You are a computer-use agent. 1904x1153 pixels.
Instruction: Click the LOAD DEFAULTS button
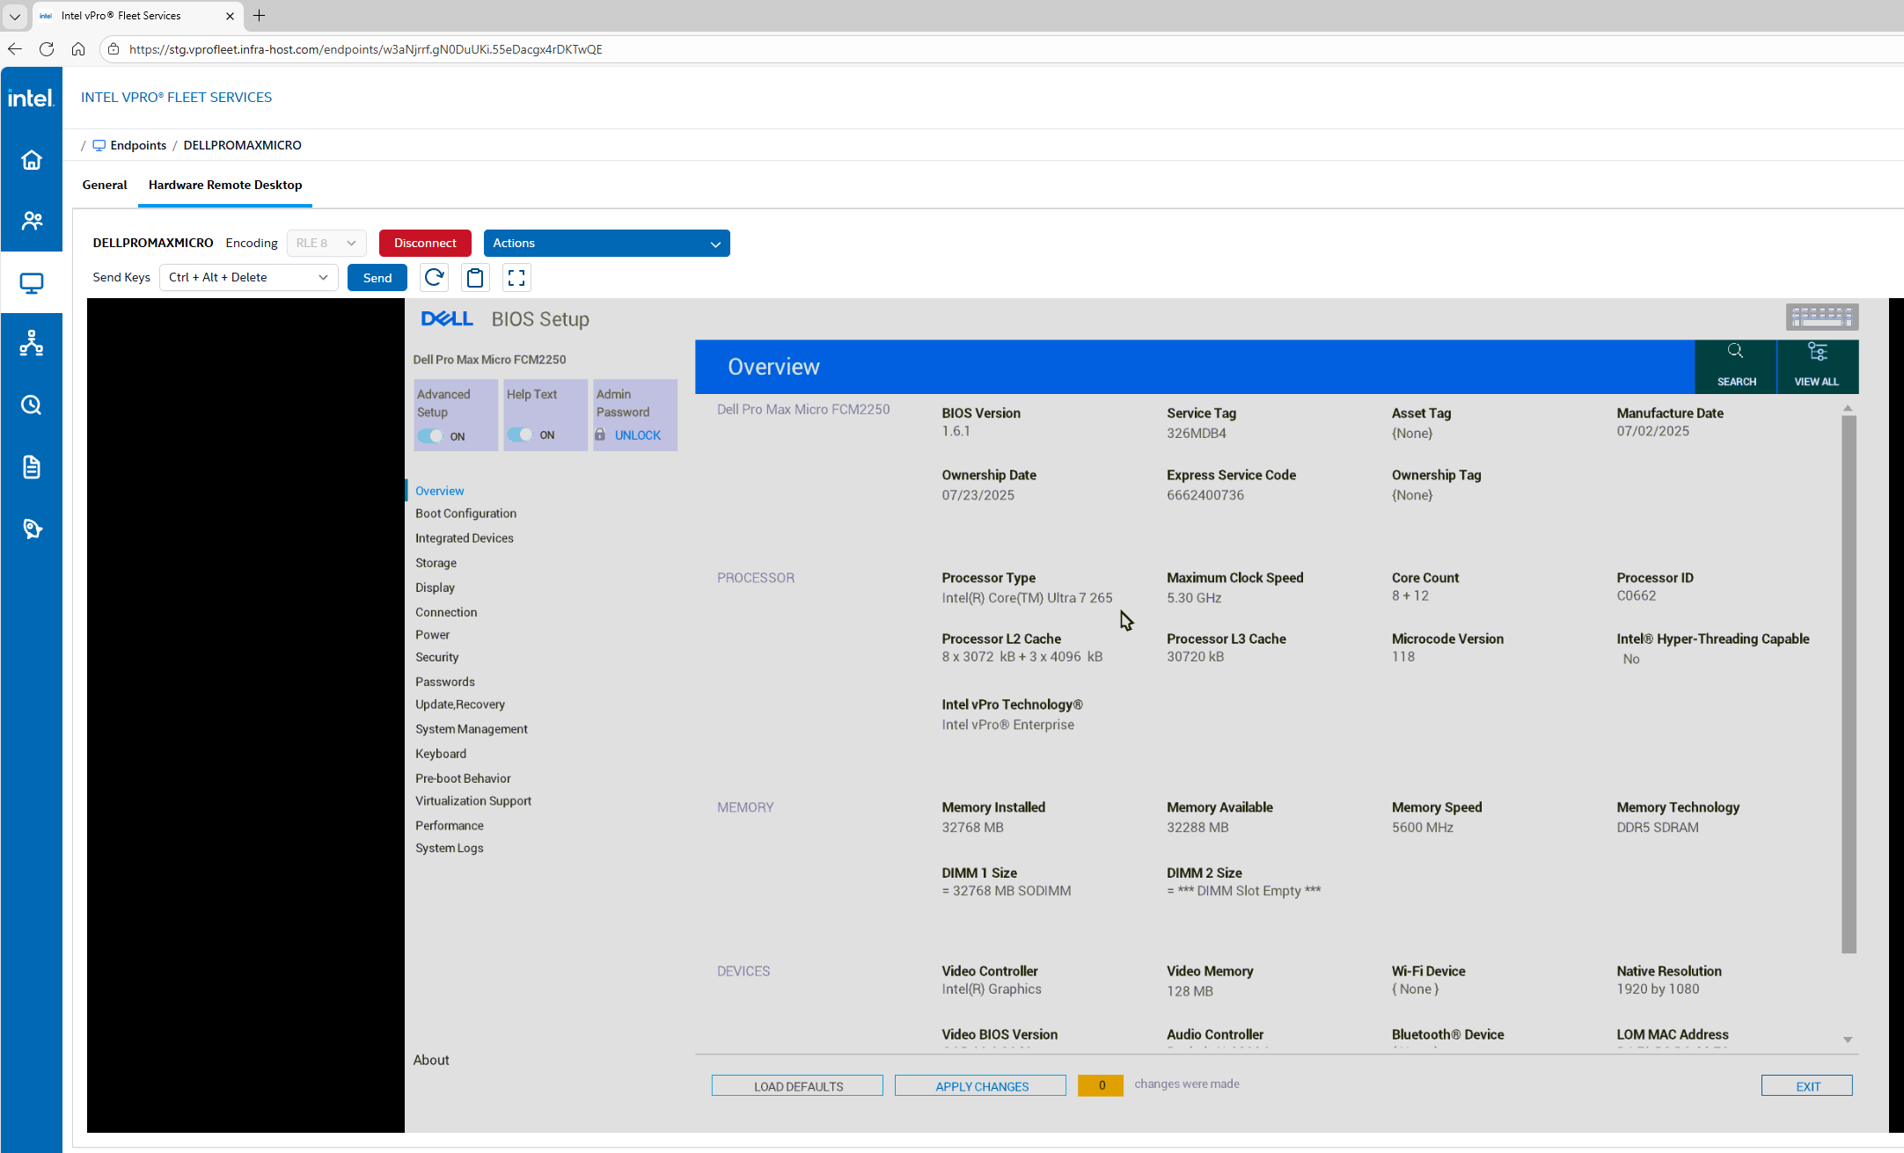pyautogui.click(x=797, y=1086)
